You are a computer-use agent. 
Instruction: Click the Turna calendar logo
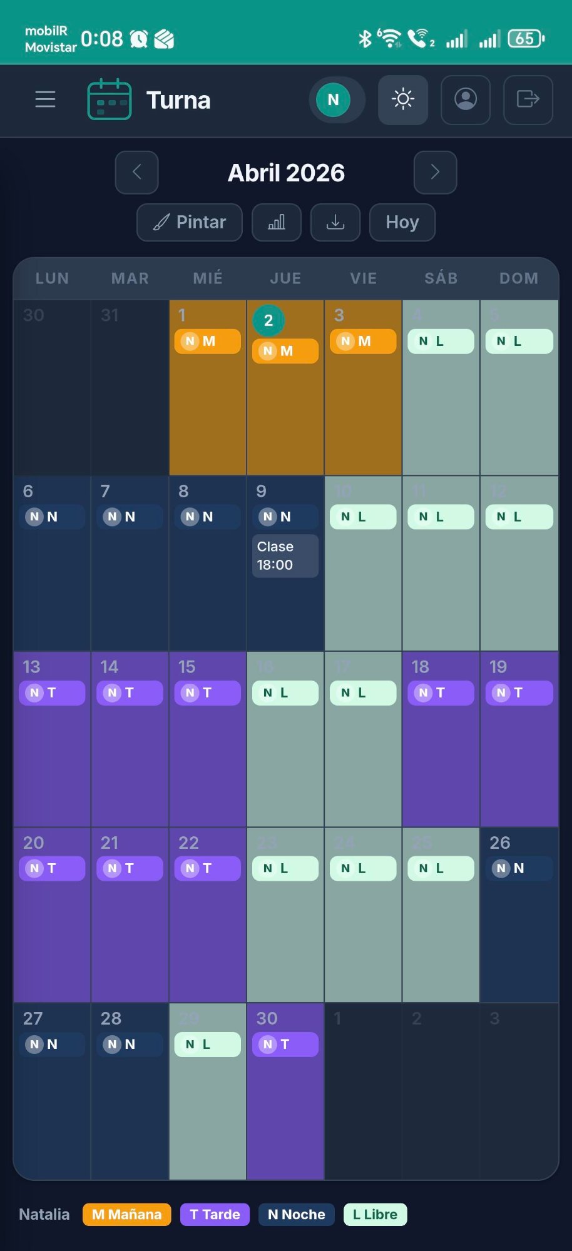[x=110, y=99]
